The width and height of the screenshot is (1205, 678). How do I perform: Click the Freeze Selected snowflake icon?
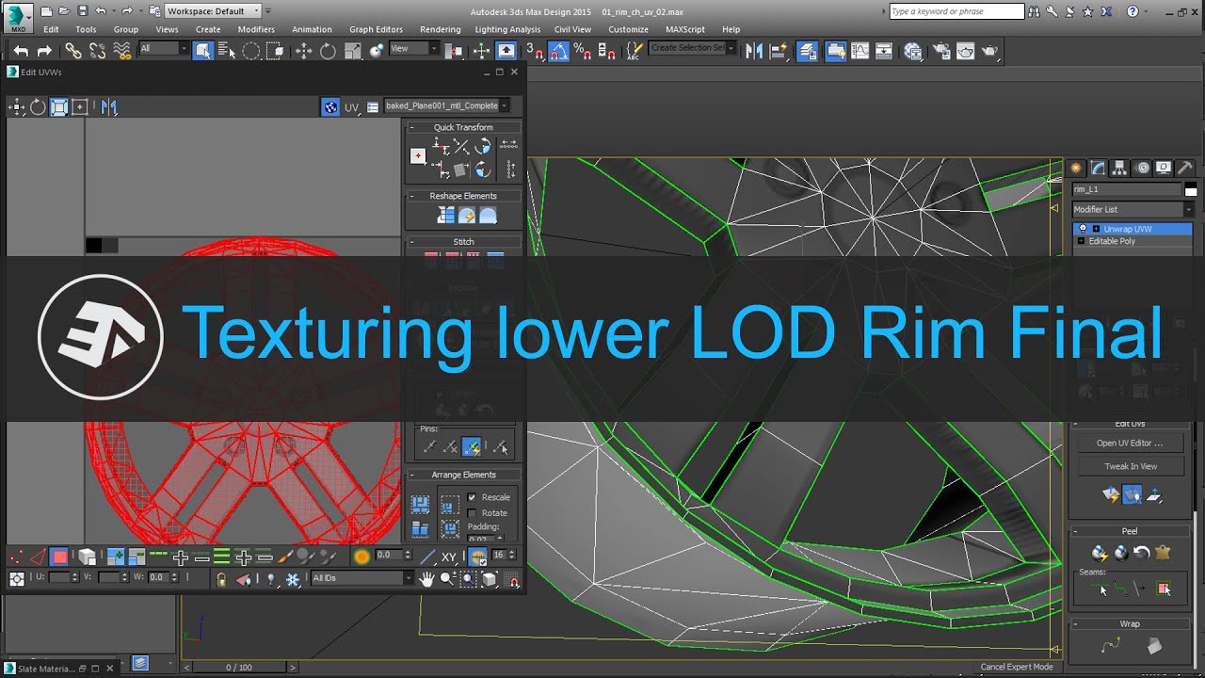pyautogui.click(x=293, y=579)
